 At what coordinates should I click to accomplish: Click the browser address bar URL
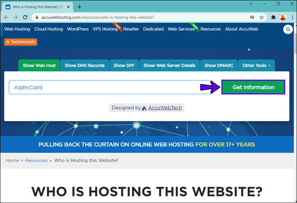click(x=98, y=17)
